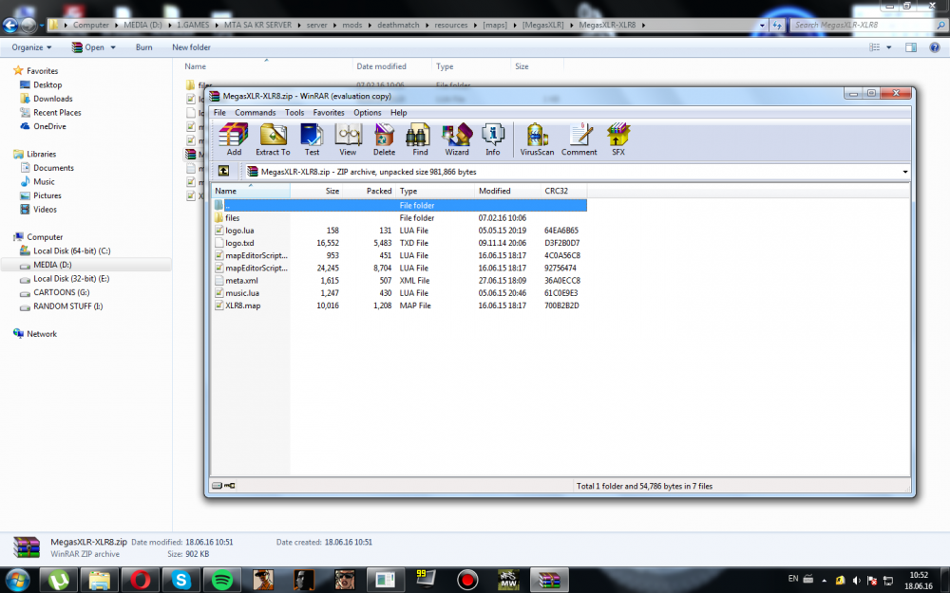The width and height of the screenshot is (950, 593).
Task: Click the [MegasXLR] breadcrumb segment
Action: (542, 25)
